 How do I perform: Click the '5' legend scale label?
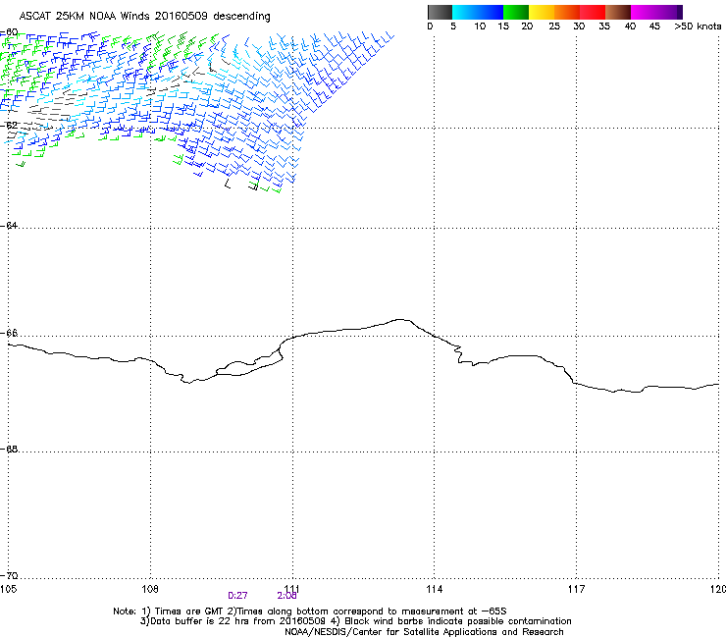point(453,27)
